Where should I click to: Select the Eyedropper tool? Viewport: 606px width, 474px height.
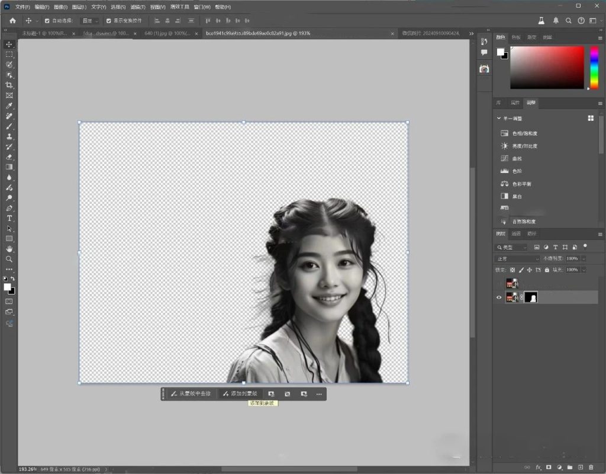(9, 105)
